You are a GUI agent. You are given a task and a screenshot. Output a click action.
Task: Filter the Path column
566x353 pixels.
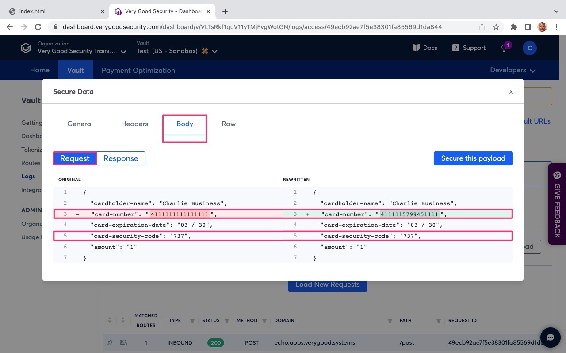pos(439,321)
